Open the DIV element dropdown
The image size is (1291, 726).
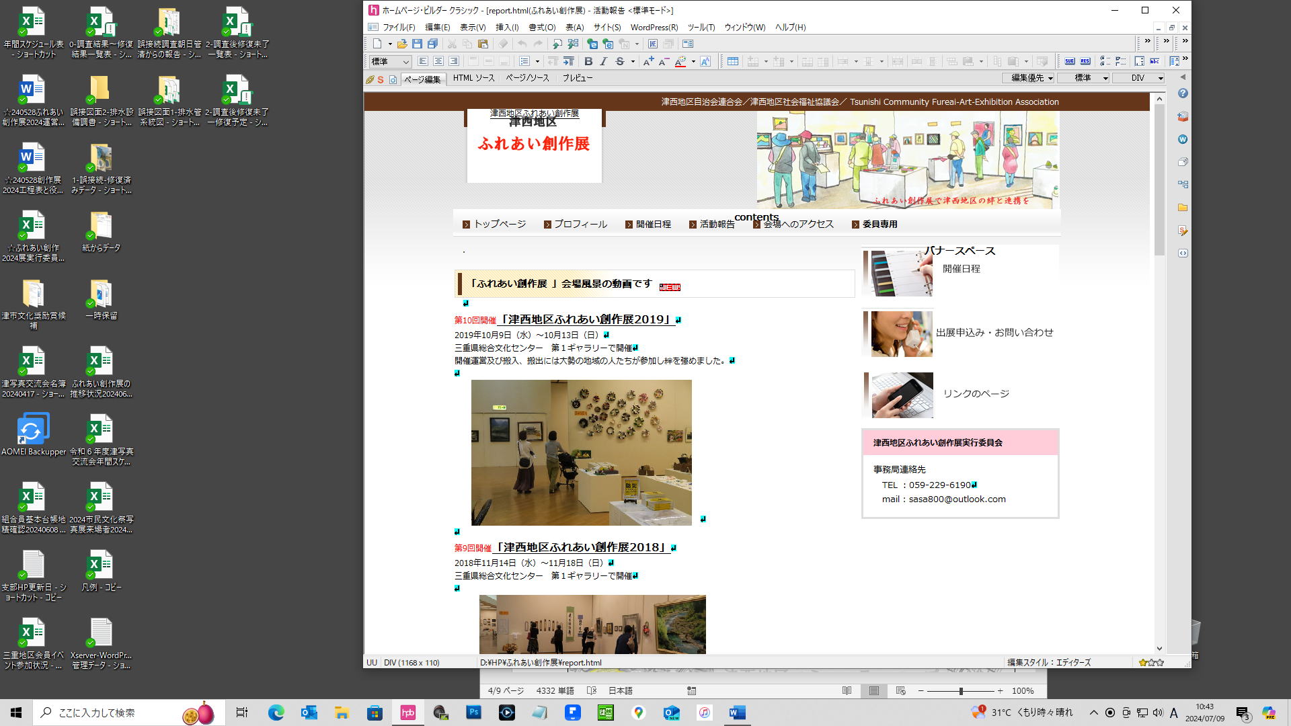point(1138,78)
